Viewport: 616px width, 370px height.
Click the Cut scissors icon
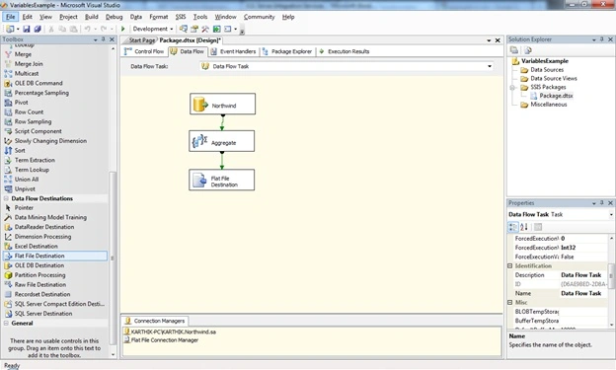(x=51, y=29)
